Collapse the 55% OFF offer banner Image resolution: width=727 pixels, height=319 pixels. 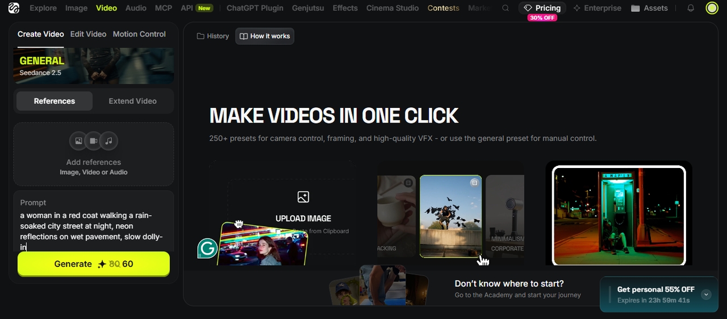706,295
